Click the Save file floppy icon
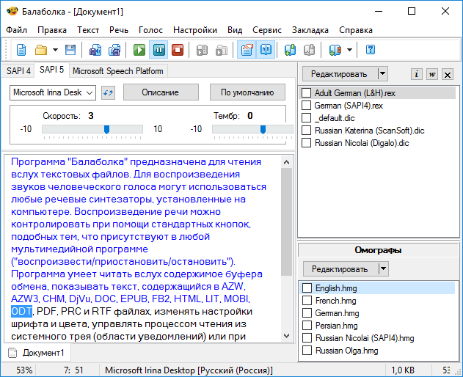Viewport: 463px width, 377px height. point(70,50)
